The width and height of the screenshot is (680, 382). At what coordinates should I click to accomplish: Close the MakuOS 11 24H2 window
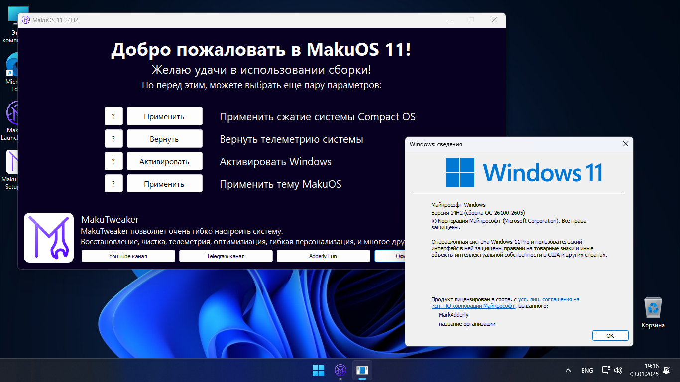[x=494, y=20]
